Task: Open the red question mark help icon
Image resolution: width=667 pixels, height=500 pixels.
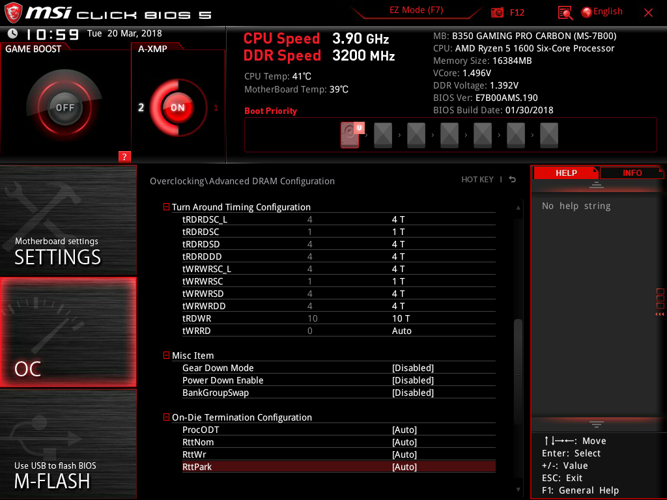Action: pos(124,156)
